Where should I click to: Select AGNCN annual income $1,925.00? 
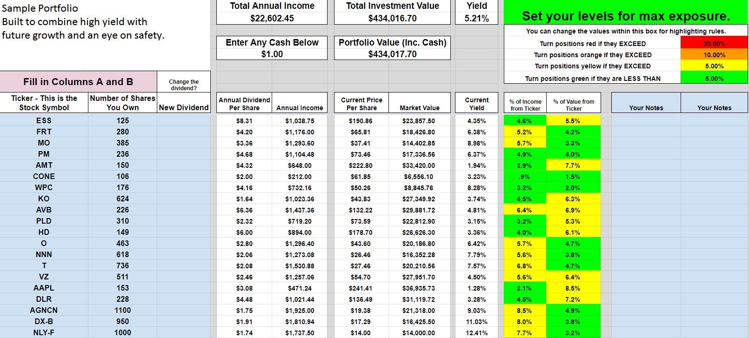tap(300, 311)
